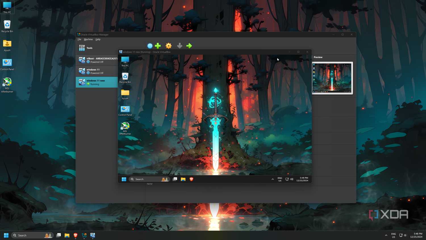Select the viBoot virtual machine entry
This screenshot has width=426, height=240.
pos(97,60)
